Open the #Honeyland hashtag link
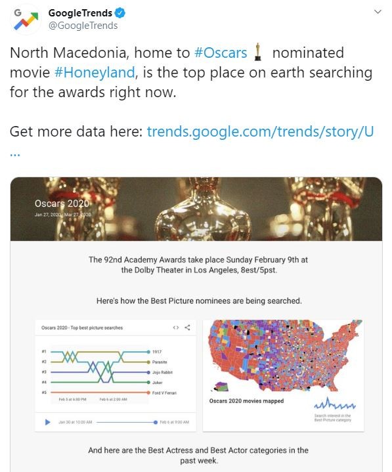The height and width of the screenshot is (472, 392). coord(95,73)
